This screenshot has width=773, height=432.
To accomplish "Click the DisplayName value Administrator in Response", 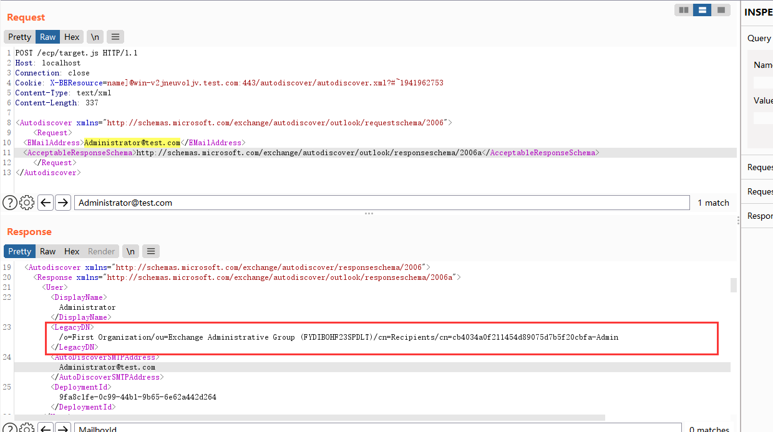I will tap(87, 307).
